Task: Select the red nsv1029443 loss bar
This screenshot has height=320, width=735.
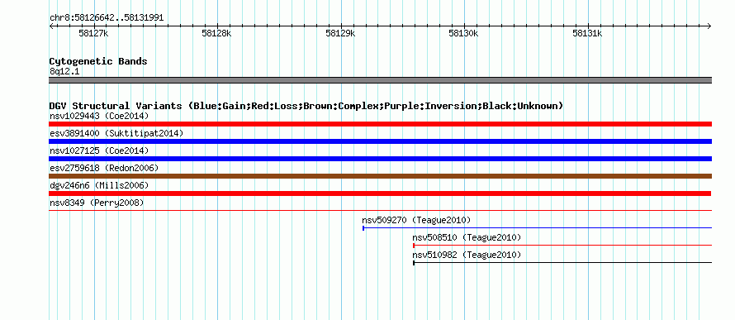Action: (x=380, y=124)
